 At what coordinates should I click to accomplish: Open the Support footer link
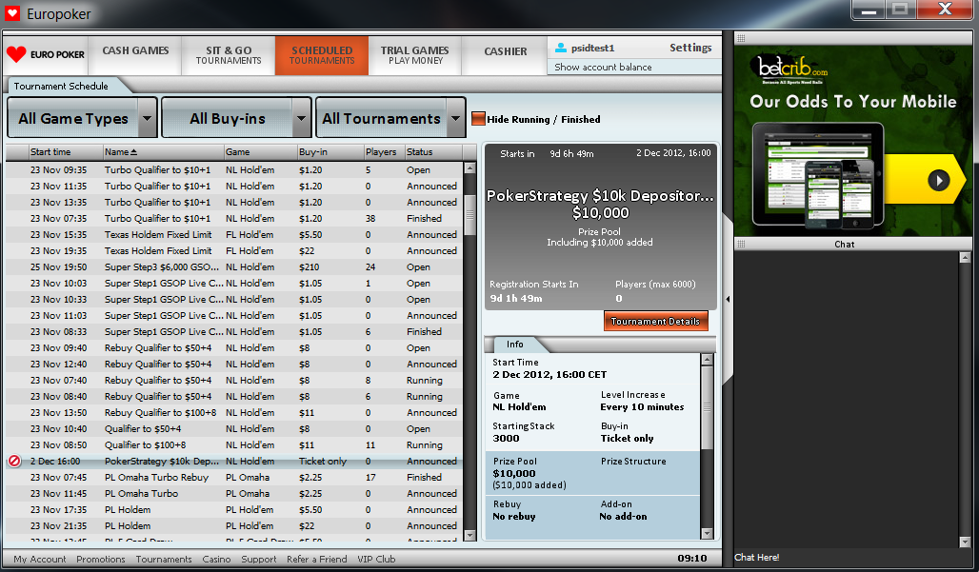pyautogui.click(x=258, y=559)
